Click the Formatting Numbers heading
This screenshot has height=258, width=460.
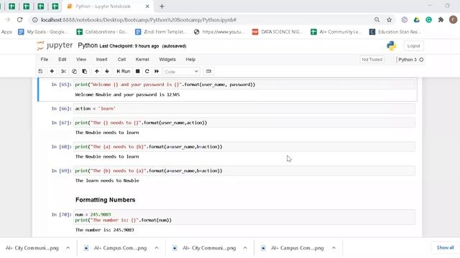[x=106, y=200]
